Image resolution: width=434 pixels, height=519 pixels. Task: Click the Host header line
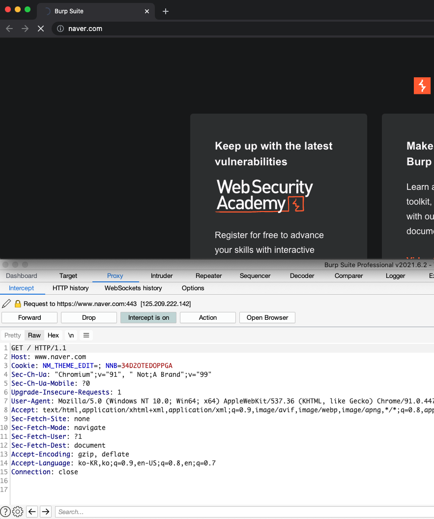click(49, 357)
